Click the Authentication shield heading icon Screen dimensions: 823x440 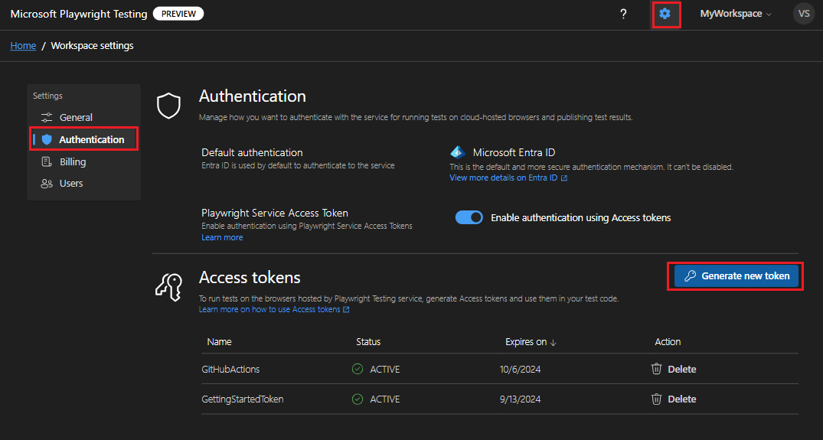[x=168, y=106]
